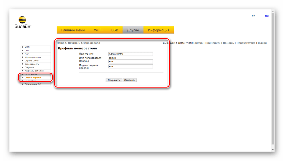Expand the Безопасность sidebar section
The height and width of the screenshot is (161, 284).
pyautogui.click(x=36, y=64)
